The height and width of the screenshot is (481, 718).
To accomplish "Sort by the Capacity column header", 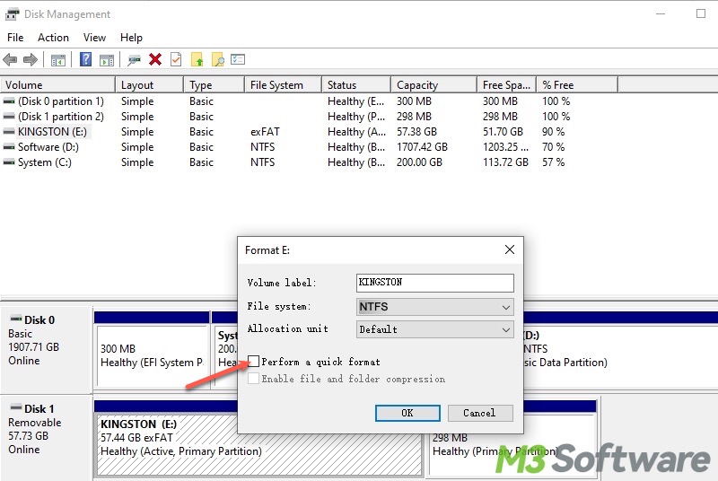I will pos(433,85).
